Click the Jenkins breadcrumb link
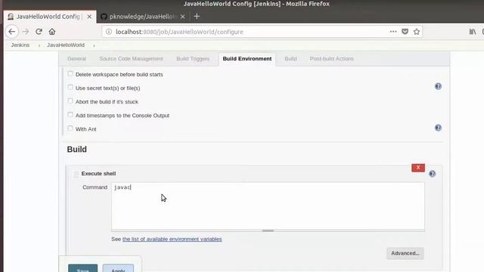 click(x=20, y=45)
